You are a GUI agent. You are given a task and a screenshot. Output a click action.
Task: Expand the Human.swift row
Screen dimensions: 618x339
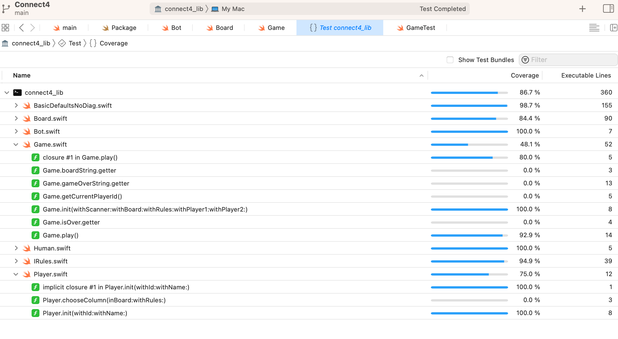pyautogui.click(x=16, y=248)
